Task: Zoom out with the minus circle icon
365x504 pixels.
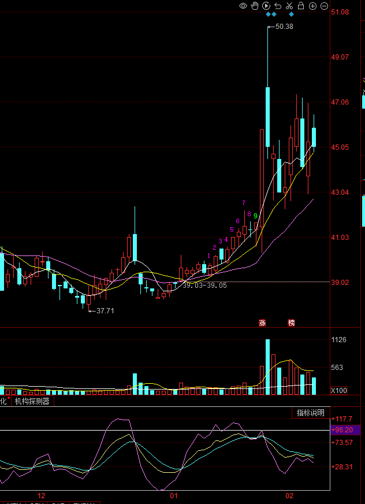Action: (x=324, y=6)
